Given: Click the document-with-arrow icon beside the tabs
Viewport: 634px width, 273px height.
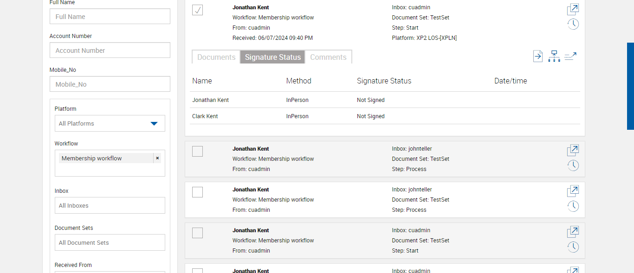Looking at the screenshot, I should pos(537,57).
